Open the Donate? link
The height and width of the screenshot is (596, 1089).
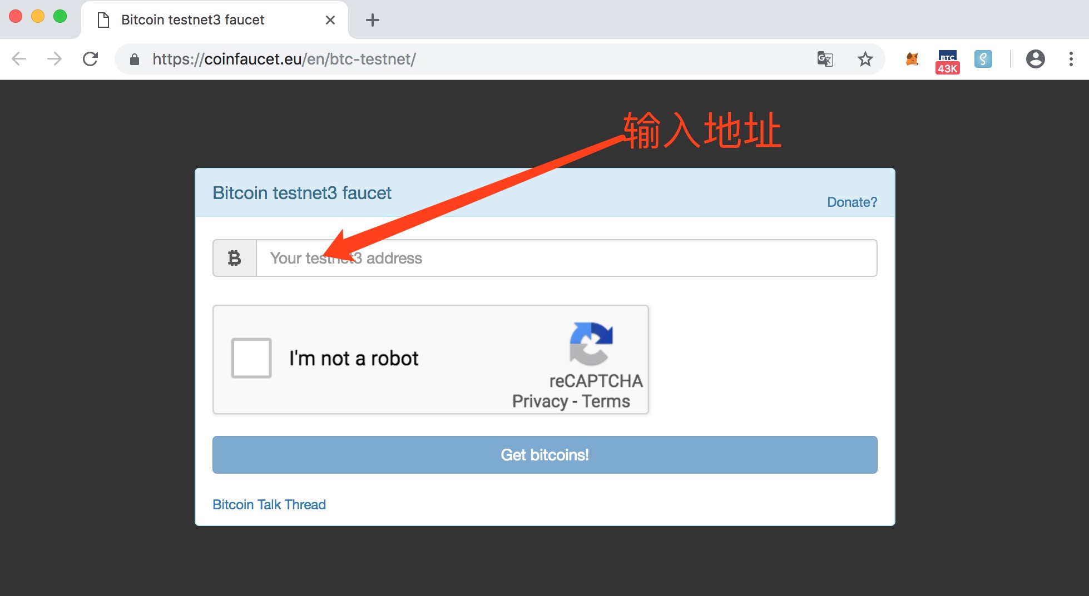coord(852,202)
